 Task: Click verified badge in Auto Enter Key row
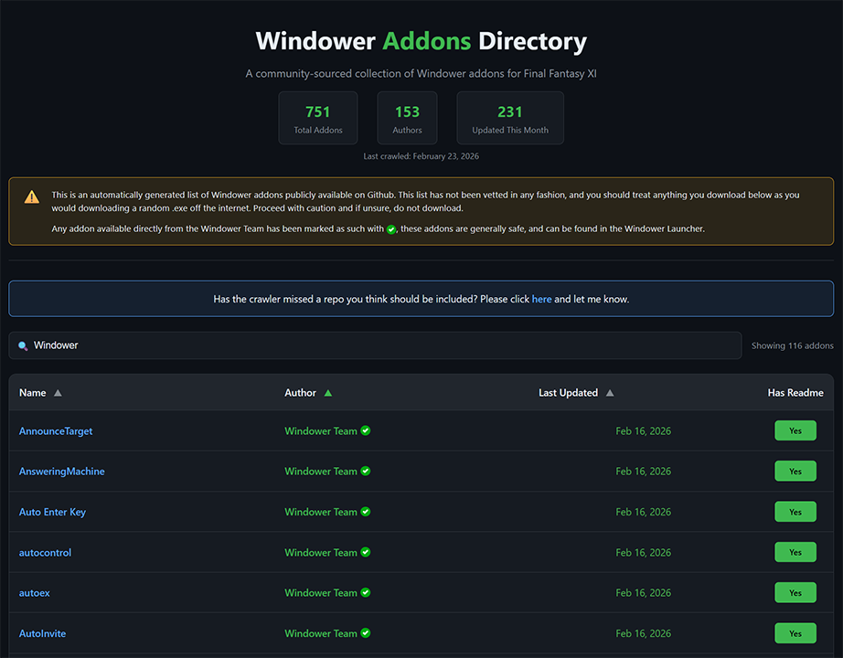click(x=366, y=512)
